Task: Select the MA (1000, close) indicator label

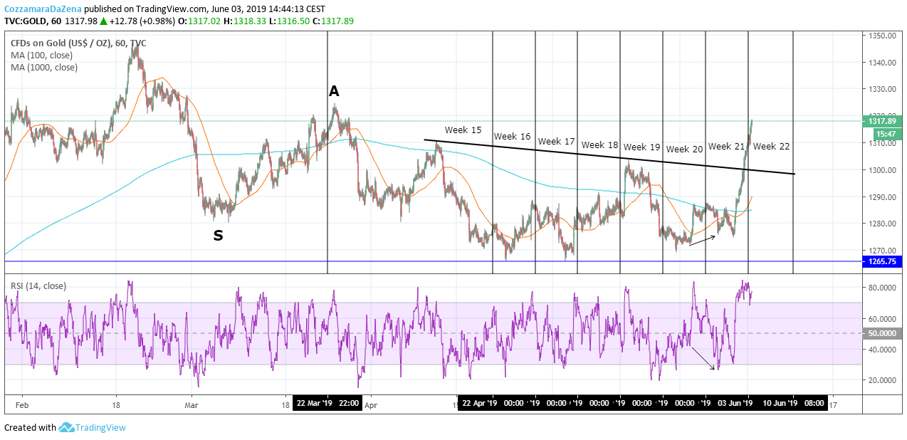Action: (x=44, y=68)
